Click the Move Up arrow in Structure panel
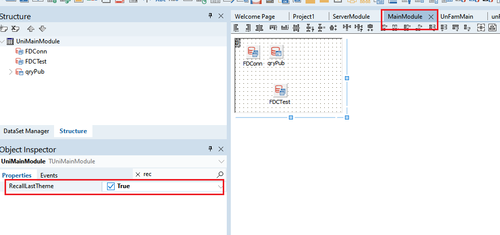The width and height of the screenshot is (500, 235). click(x=31, y=29)
